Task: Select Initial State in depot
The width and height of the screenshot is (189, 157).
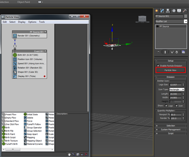Action: [x=31, y=114]
